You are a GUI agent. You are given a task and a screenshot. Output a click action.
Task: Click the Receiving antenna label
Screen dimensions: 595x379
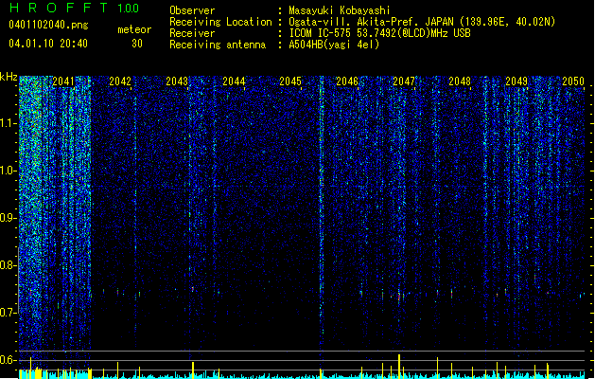[218, 45]
